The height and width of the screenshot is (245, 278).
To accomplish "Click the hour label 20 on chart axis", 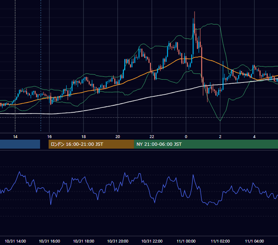I will [x=118, y=137].
